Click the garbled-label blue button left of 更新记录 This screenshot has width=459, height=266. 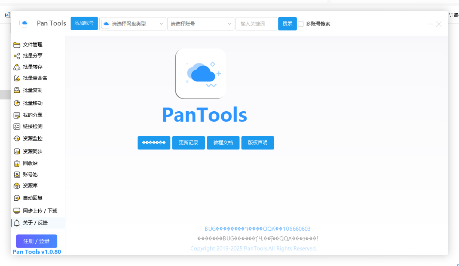tap(154, 143)
